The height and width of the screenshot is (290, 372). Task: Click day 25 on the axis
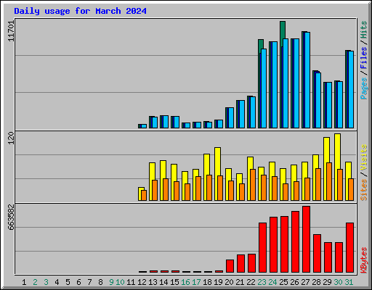[x=283, y=282]
